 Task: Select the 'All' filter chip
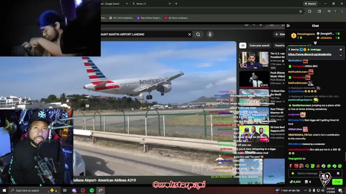(243, 46)
